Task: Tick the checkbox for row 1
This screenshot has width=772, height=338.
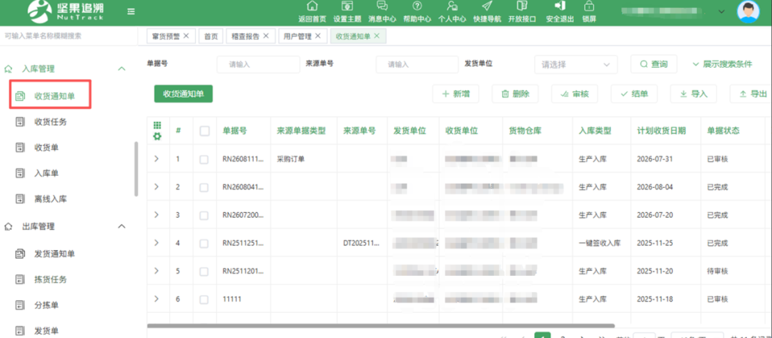Action: (x=204, y=159)
